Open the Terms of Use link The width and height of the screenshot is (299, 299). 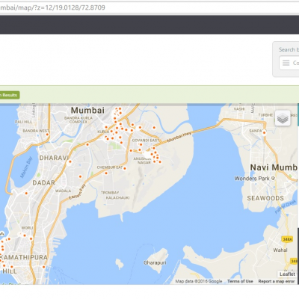coord(240,281)
